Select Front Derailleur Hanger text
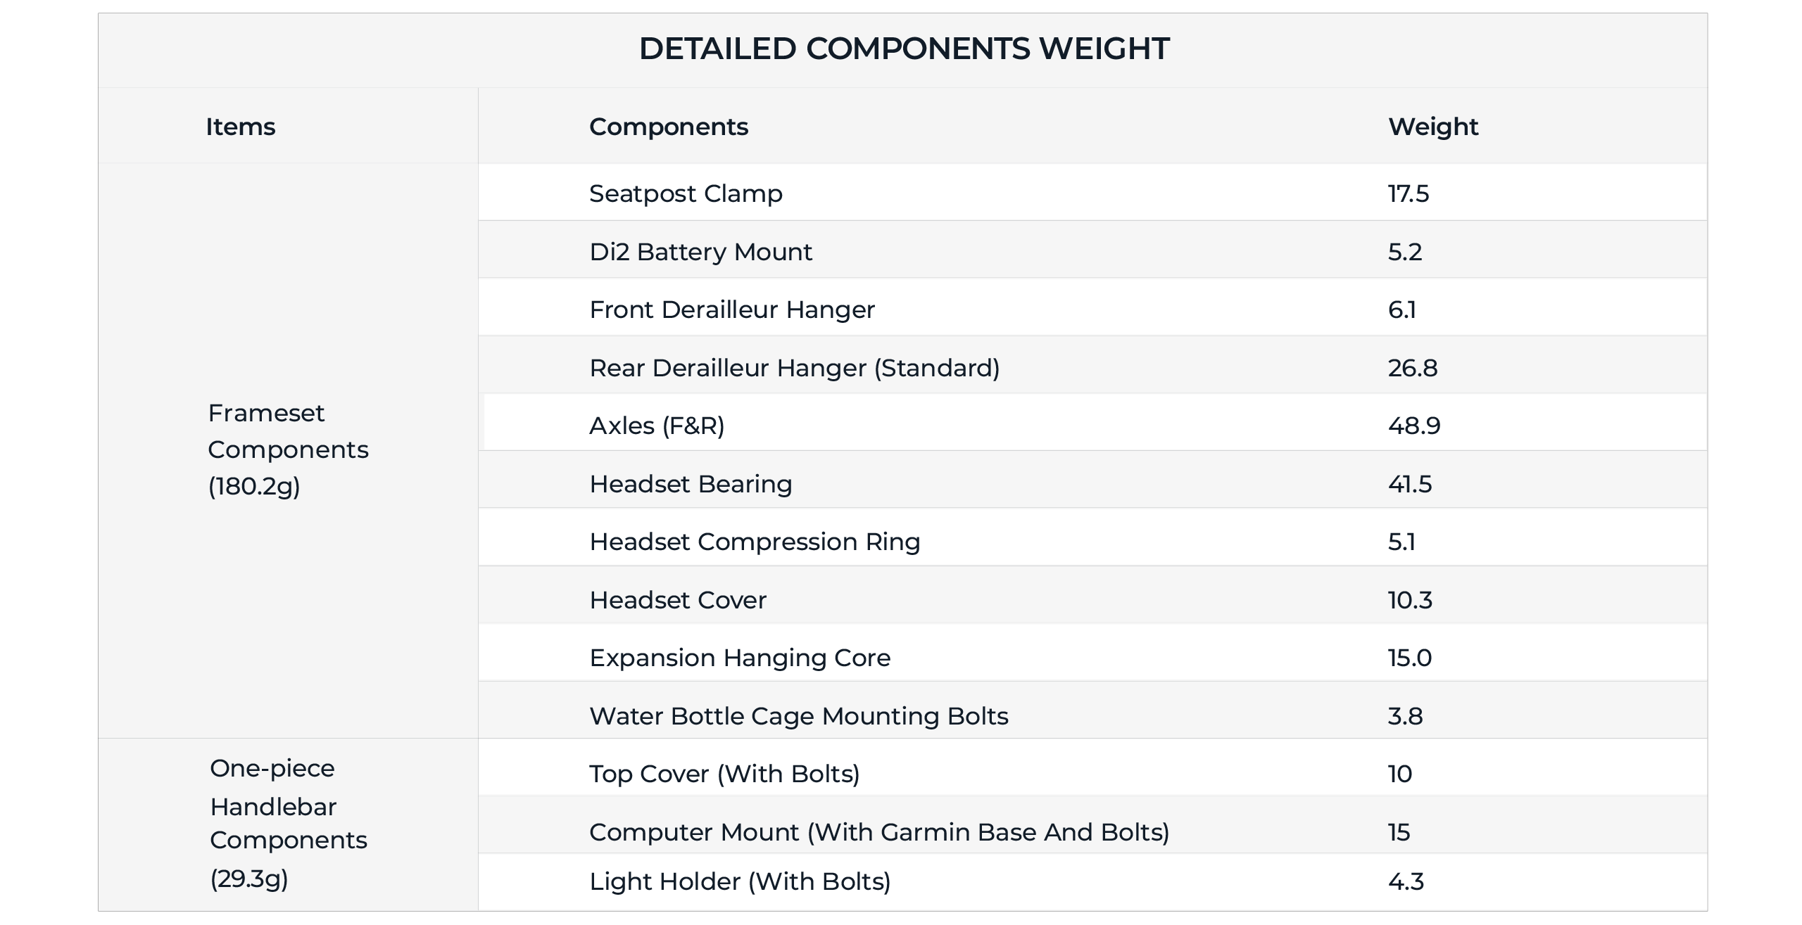The height and width of the screenshot is (925, 1802). [731, 310]
